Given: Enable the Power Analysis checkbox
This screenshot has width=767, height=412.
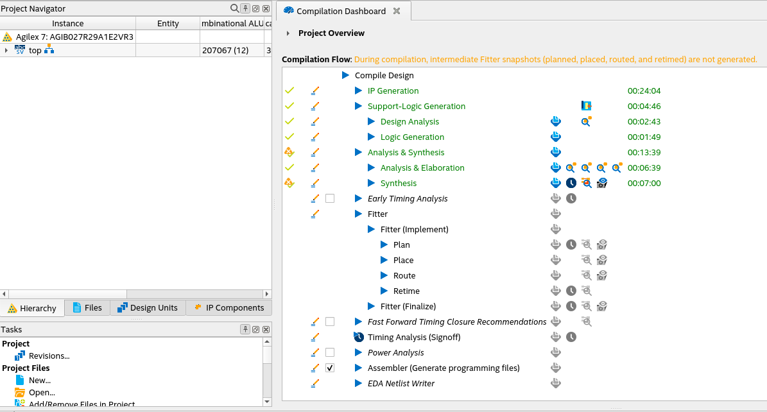Looking at the screenshot, I should [x=330, y=353].
